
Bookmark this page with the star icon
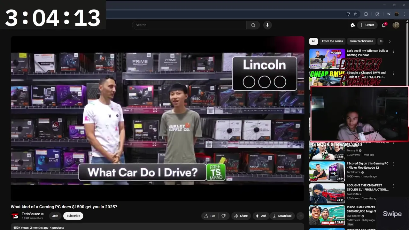pyautogui.click(x=355, y=14)
